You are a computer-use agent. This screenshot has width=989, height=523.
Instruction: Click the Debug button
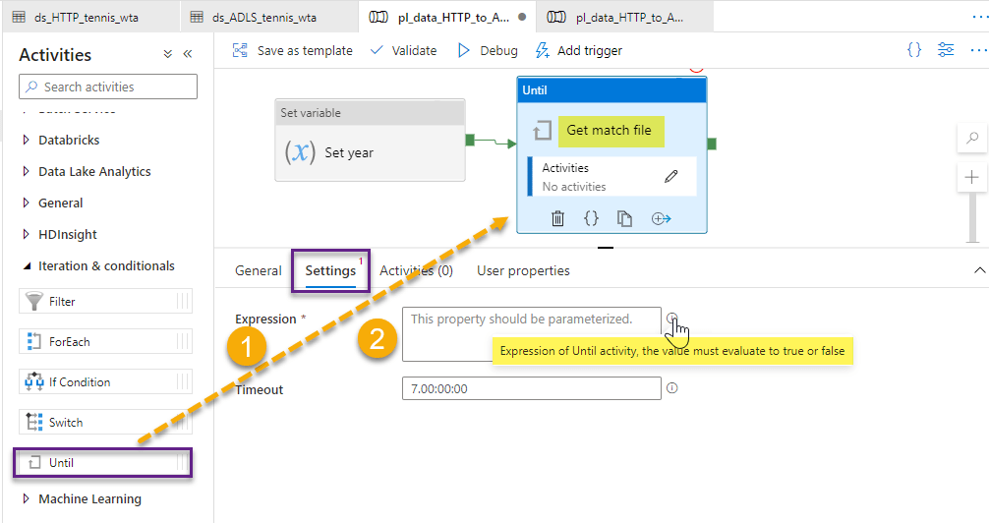[488, 50]
